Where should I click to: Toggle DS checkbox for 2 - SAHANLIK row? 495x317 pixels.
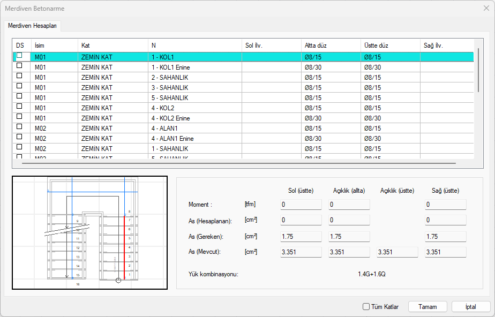tap(20, 76)
